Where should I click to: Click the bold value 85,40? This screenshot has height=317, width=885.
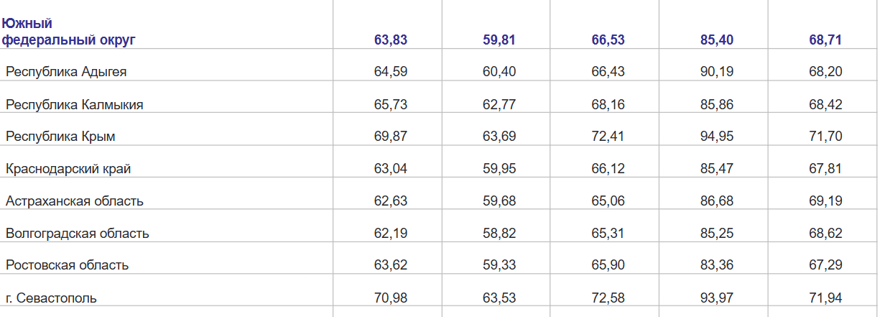pyautogui.click(x=717, y=40)
